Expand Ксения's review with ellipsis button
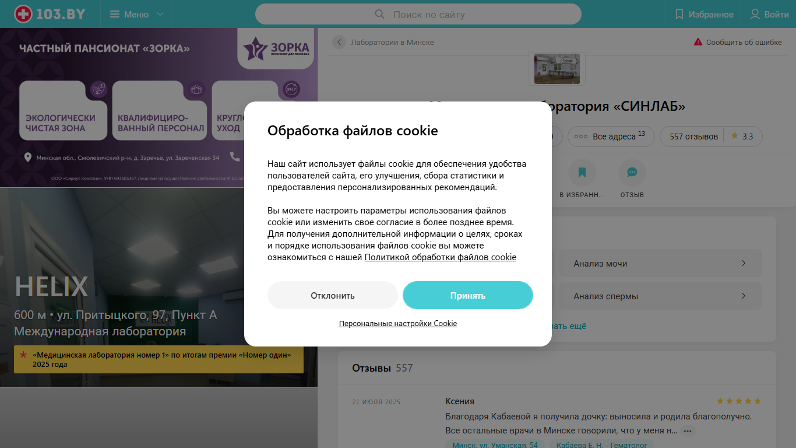The height and width of the screenshot is (448, 796). tap(688, 431)
